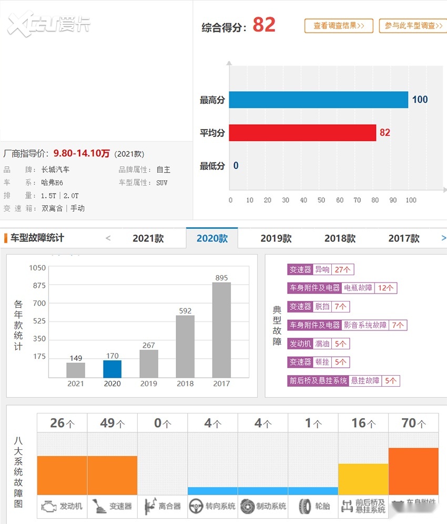Switch to the 2019款 tab

276,238
